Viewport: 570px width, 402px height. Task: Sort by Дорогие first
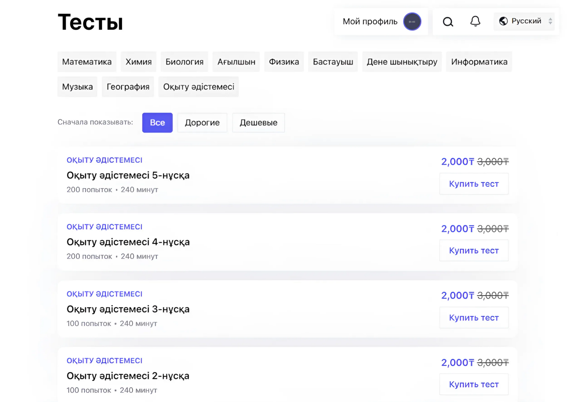(202, 122)
